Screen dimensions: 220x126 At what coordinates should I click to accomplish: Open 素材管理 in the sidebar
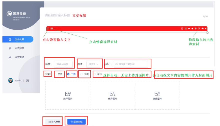(18, 57)
